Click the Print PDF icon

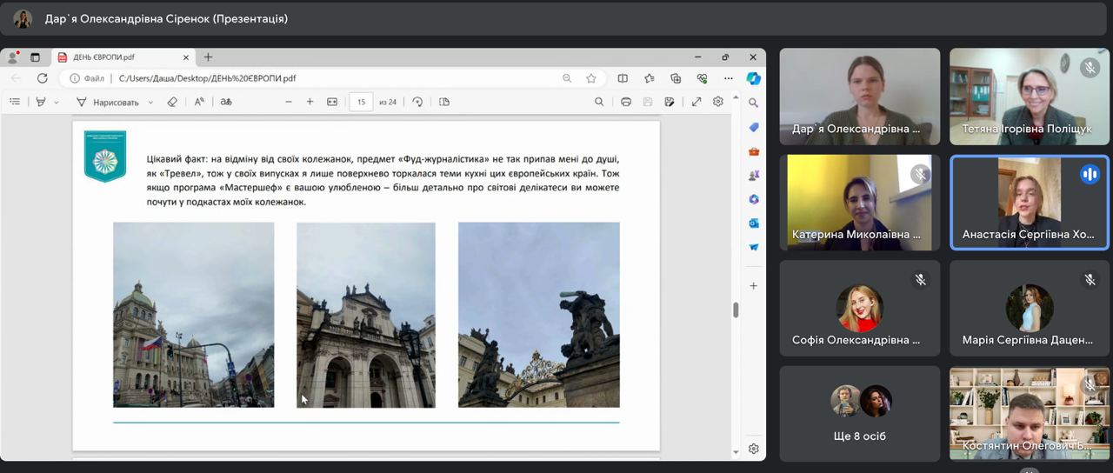pos(625,102)
